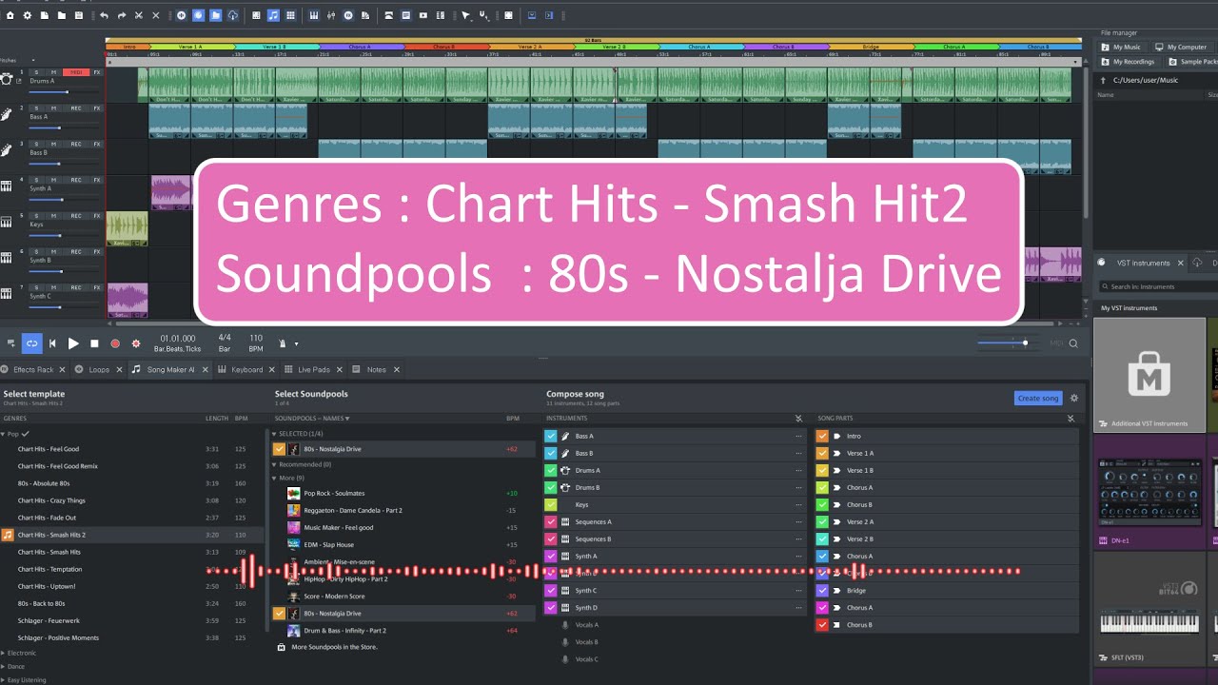
Task: Arm REC on Bass B track
Action: (76, 144)
